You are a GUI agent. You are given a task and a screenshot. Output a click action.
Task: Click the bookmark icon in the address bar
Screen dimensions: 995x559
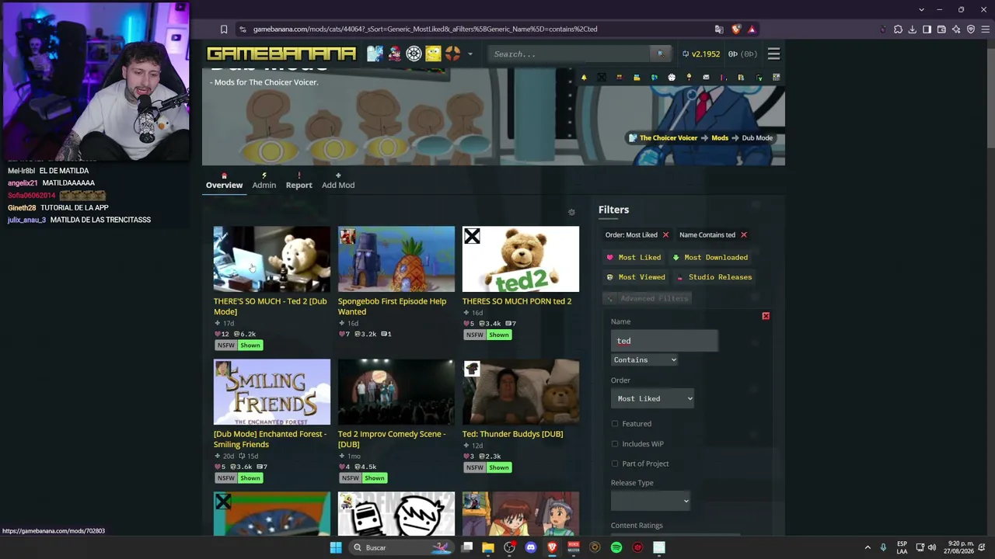224,30
